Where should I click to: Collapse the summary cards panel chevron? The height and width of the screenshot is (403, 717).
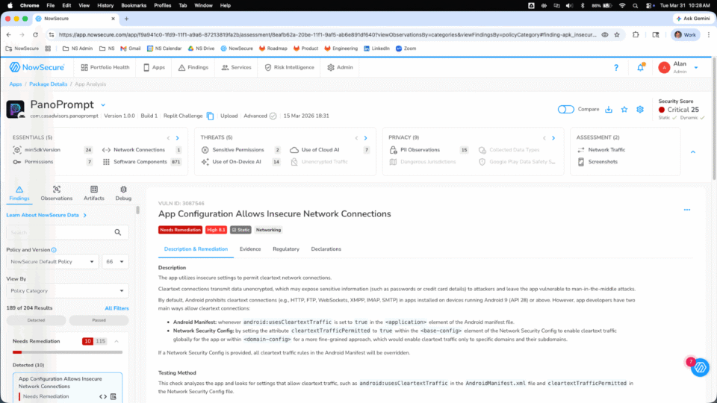693,152
